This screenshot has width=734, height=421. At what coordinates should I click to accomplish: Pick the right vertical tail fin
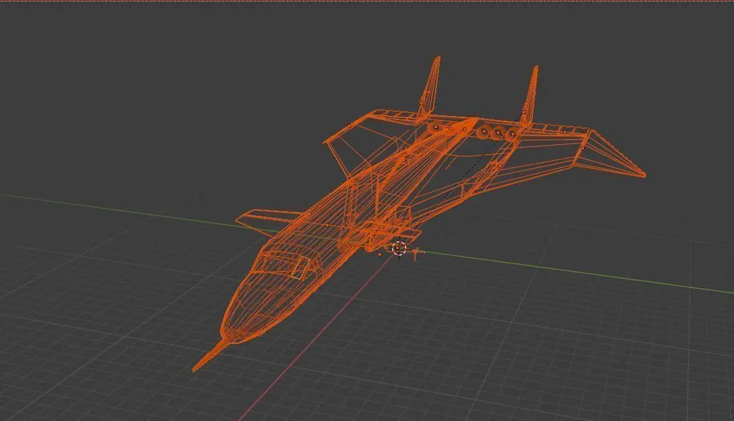(530, 97)
